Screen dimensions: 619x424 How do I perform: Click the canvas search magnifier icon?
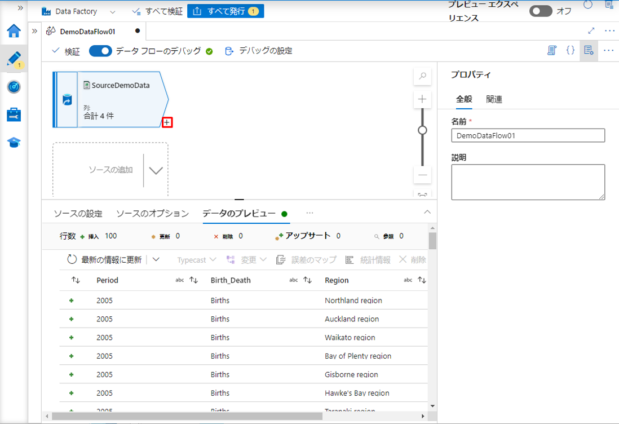point(422,77)
